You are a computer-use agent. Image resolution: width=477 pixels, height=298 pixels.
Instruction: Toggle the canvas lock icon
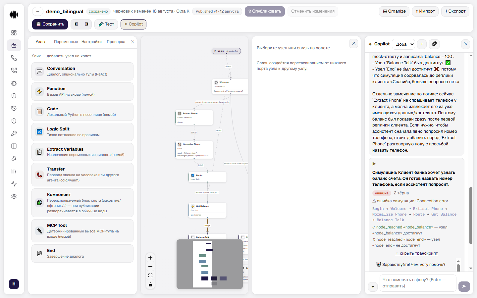point(150,284)
